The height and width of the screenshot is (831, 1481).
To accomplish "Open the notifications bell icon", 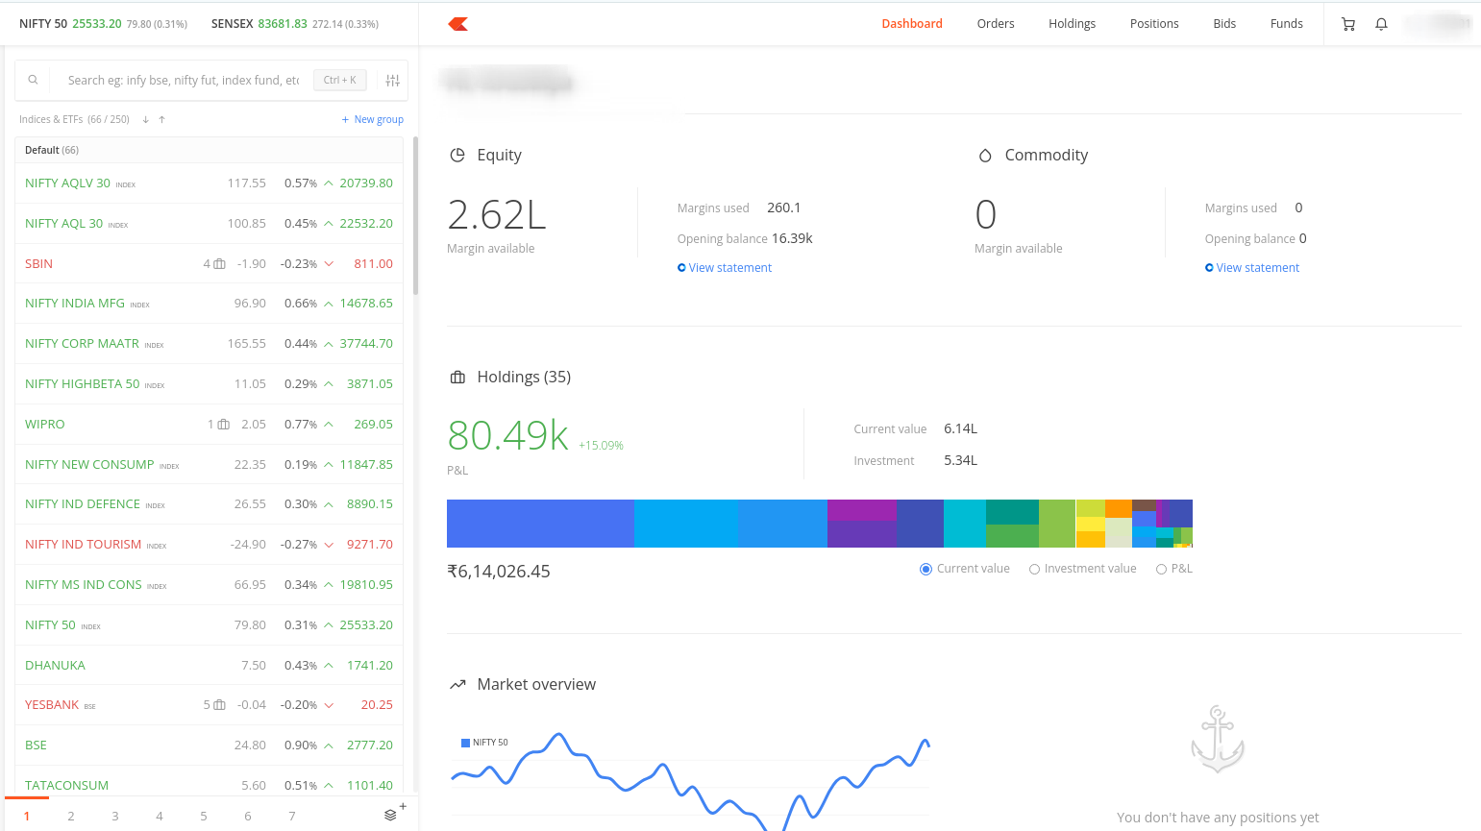I will (x=1381, y=24).
